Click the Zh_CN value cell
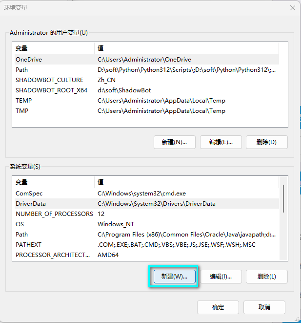Screen dimensions: 301x323 (x=106, y=80)
